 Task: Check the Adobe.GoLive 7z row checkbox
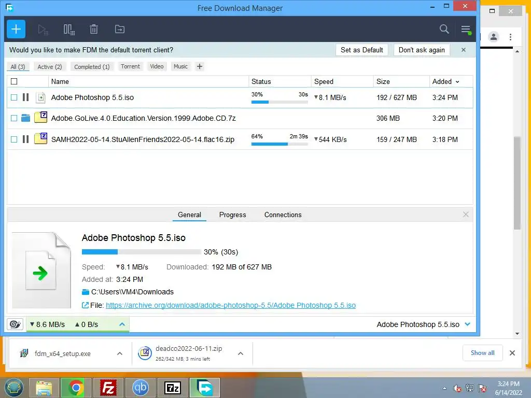pos(14,118)
